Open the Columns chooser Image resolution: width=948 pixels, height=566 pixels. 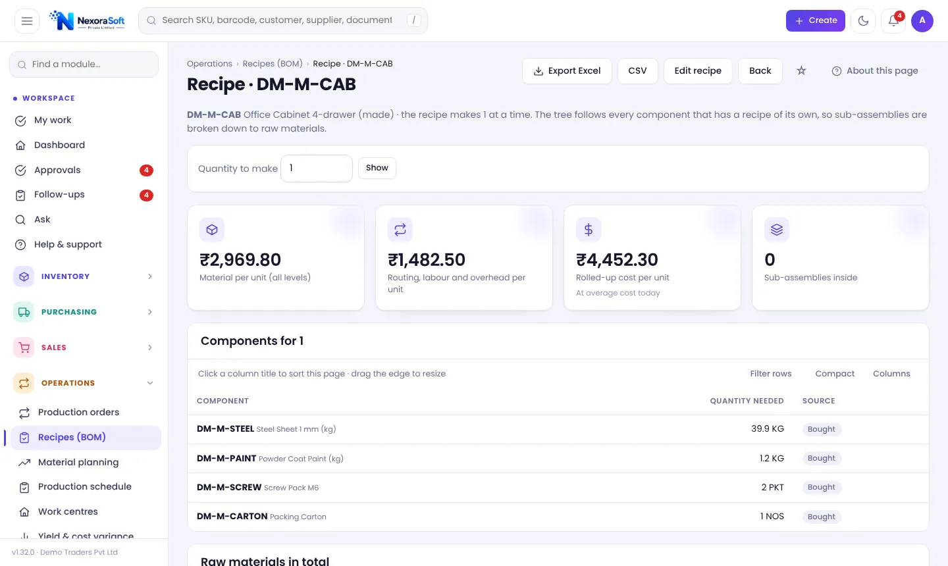tap(891, 374)
